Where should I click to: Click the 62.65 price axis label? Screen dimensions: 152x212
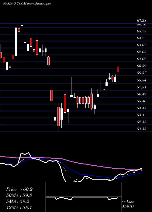tap(141, 52)
